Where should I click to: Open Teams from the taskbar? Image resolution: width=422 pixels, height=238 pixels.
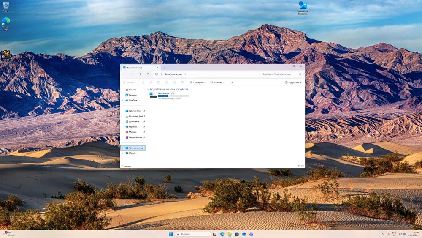tap(251, 234)
